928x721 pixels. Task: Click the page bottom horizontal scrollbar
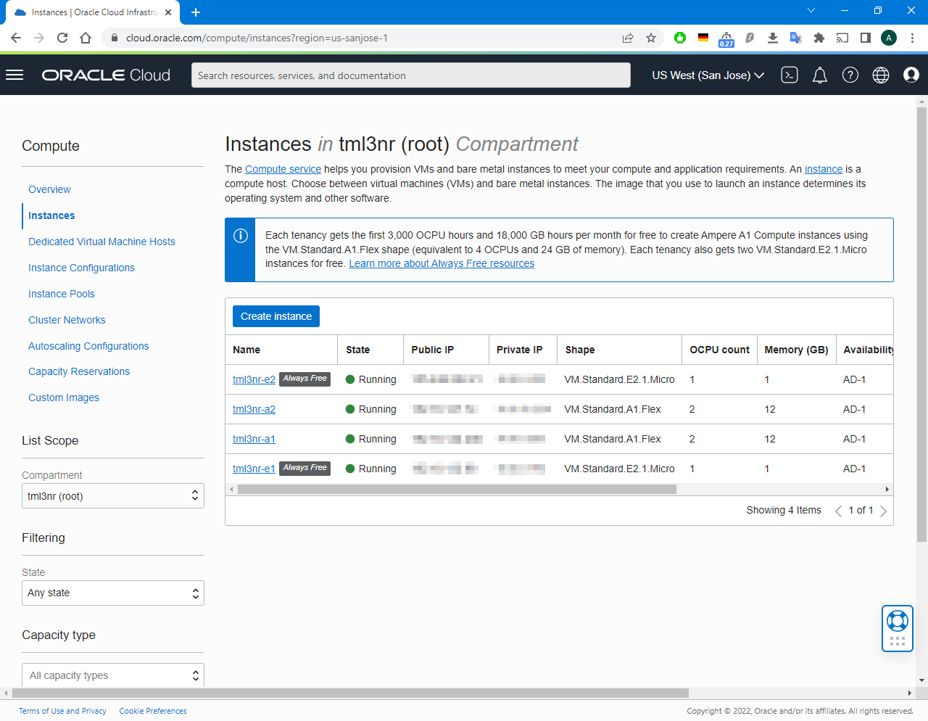350,693
